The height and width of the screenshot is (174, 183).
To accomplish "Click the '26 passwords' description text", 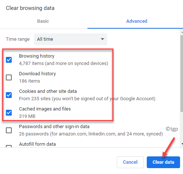I will 91,134.
